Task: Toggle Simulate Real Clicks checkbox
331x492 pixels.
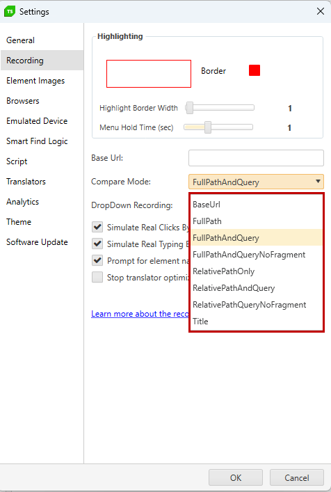Action: tap(97, 227)
